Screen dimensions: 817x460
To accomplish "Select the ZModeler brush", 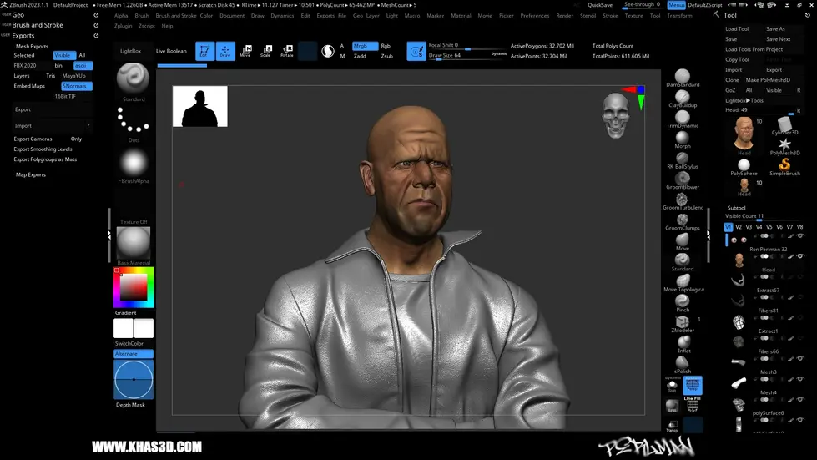I will pyautogui.click(x=683, y=324).
